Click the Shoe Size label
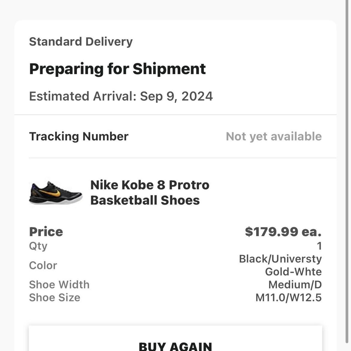Viewport: 351px width, 351px height. click(55, 297)
